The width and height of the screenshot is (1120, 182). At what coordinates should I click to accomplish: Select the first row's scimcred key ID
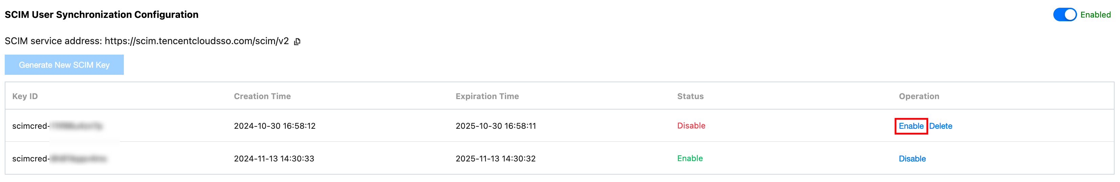pyautogui.click(x=58, y=126)
